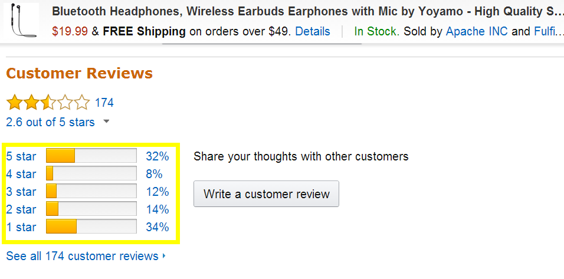Click the dropdown arrow beside star rating
The image size is (564, 279).
tap(106, 122)
